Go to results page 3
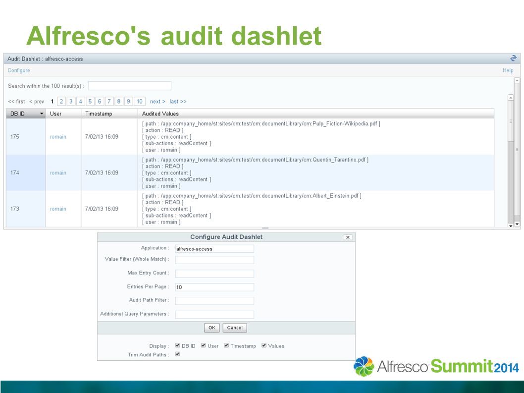The width and height of the screenshot is (524, 393). [x=71, y=101]
